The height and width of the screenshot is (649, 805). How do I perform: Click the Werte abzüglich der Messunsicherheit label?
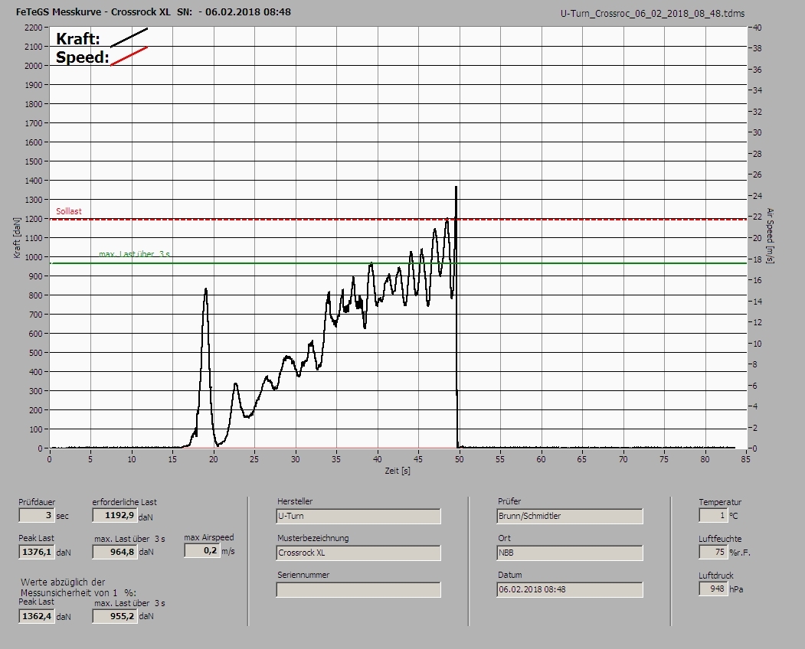tap(79, 588)
